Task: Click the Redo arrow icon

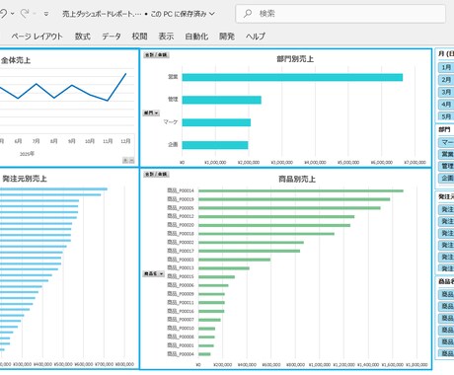Action: pos(25,14)
